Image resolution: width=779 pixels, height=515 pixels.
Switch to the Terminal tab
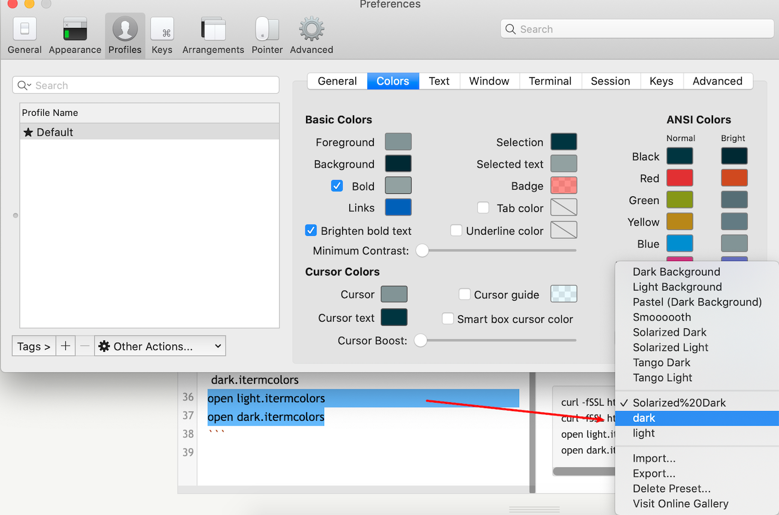[550, 81]
